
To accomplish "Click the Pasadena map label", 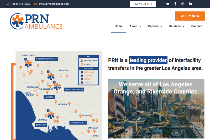I will (64, 70).
